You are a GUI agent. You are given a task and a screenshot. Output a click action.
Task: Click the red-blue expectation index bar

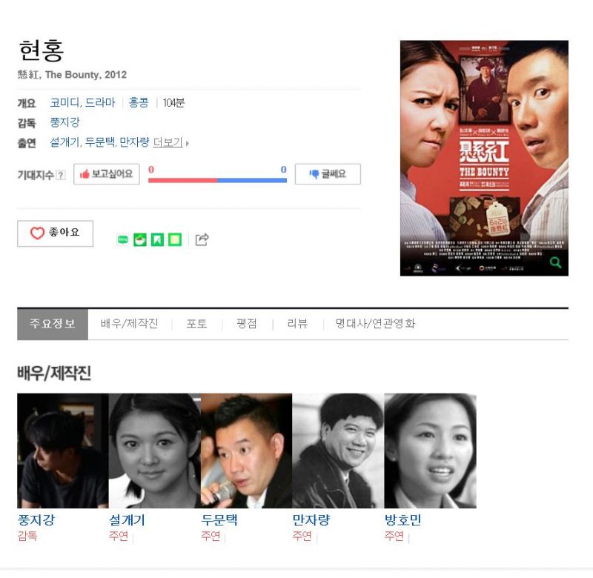pyautogui.click(x=217, y=181)
